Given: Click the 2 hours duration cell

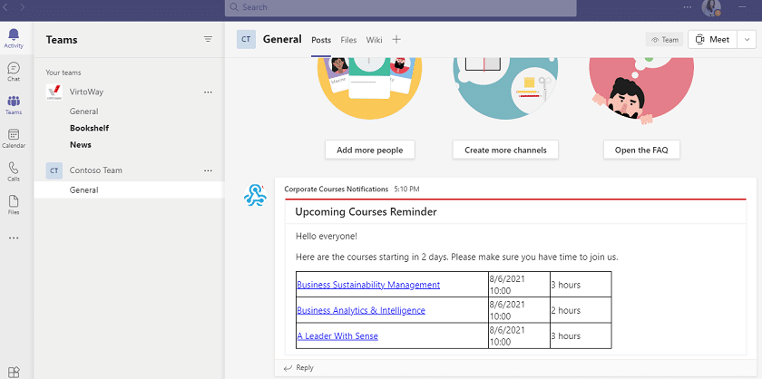Looking at the screenshot, I should tap(581, 310).
